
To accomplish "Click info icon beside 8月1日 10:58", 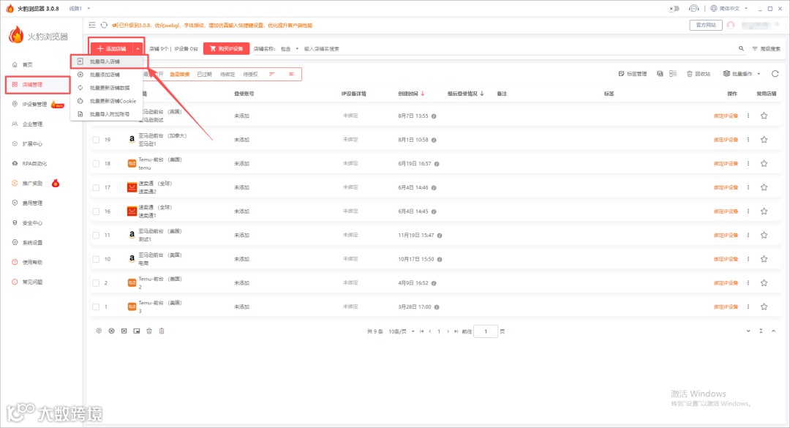I will 434,140.
